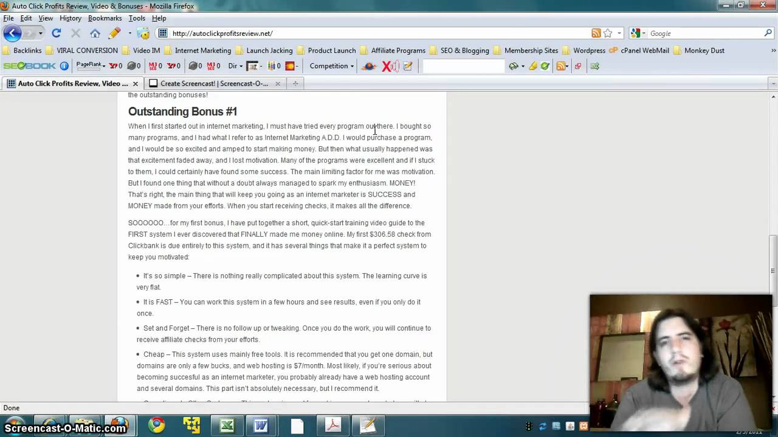This screenshot has width=778, height=437.
Task: Open the Backlinks bookmark folder
Action: click(x=22, y=50)
